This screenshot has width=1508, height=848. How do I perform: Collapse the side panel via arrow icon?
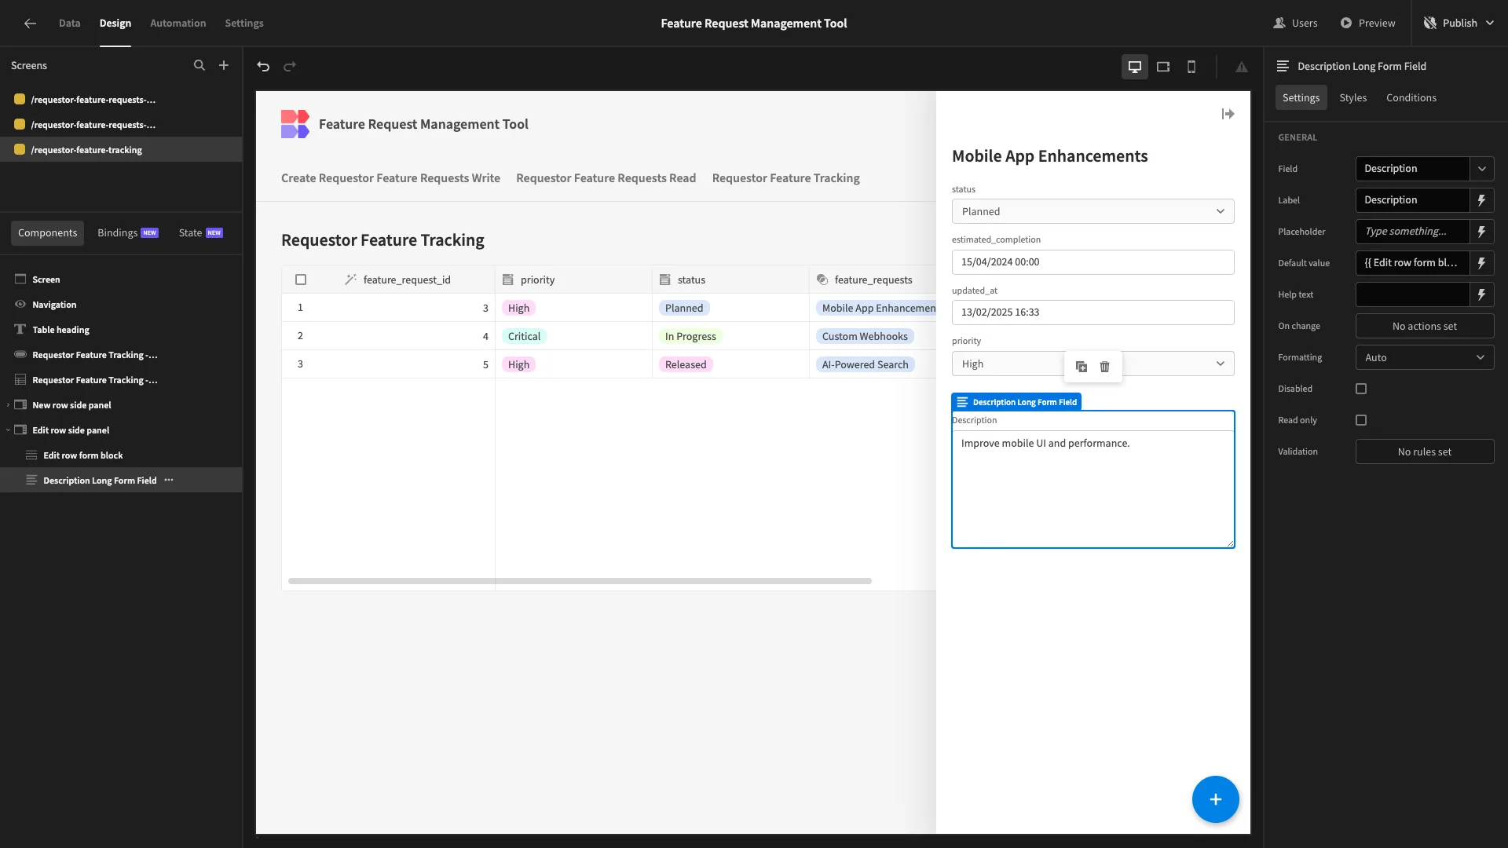point(1228,115)
